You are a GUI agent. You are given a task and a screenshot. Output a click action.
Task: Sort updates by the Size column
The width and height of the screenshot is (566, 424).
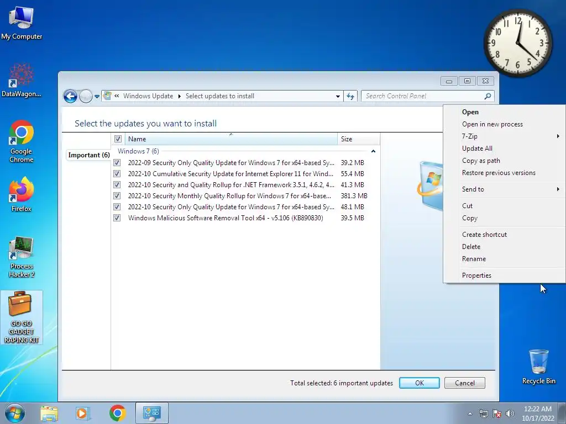[358, 139]
